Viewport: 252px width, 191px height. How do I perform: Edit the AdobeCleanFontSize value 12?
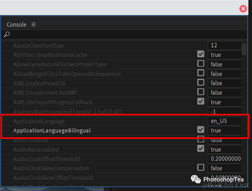coord(224,45)
